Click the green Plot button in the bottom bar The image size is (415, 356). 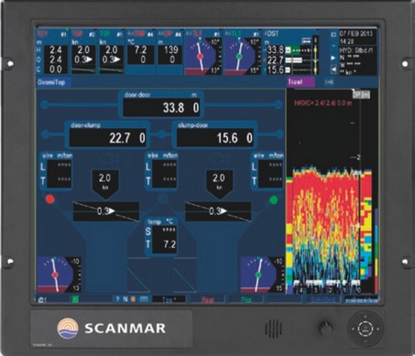pos(246,300)
